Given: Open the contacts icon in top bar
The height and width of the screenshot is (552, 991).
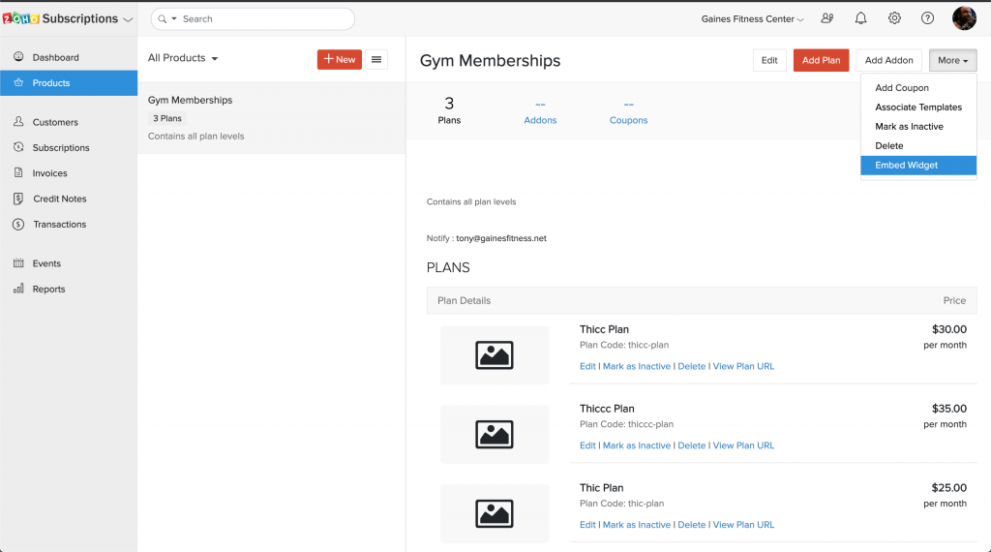Looking at the screenshot, I should [826, 18].
